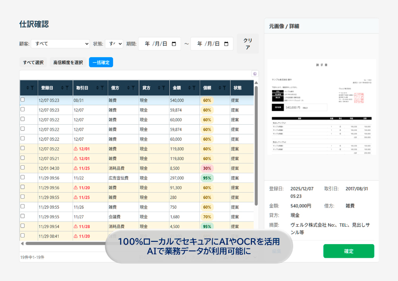The image size is (398, 281).
Task: Click sort arrows in 借方 column header
Action: pyautogui.click(x=128, y=88)
